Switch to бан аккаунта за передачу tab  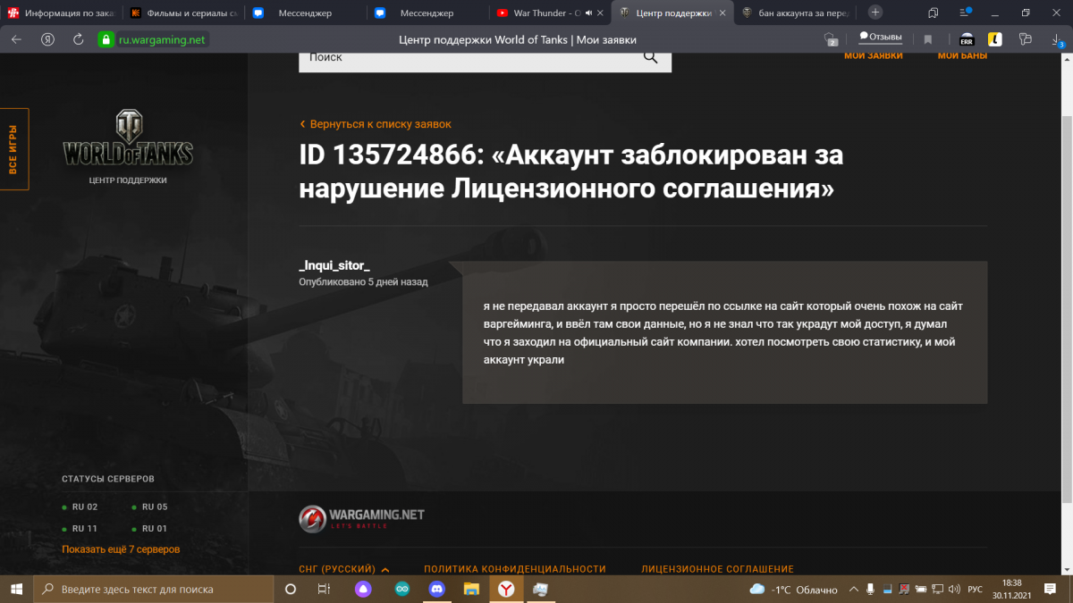click(796, 13)
